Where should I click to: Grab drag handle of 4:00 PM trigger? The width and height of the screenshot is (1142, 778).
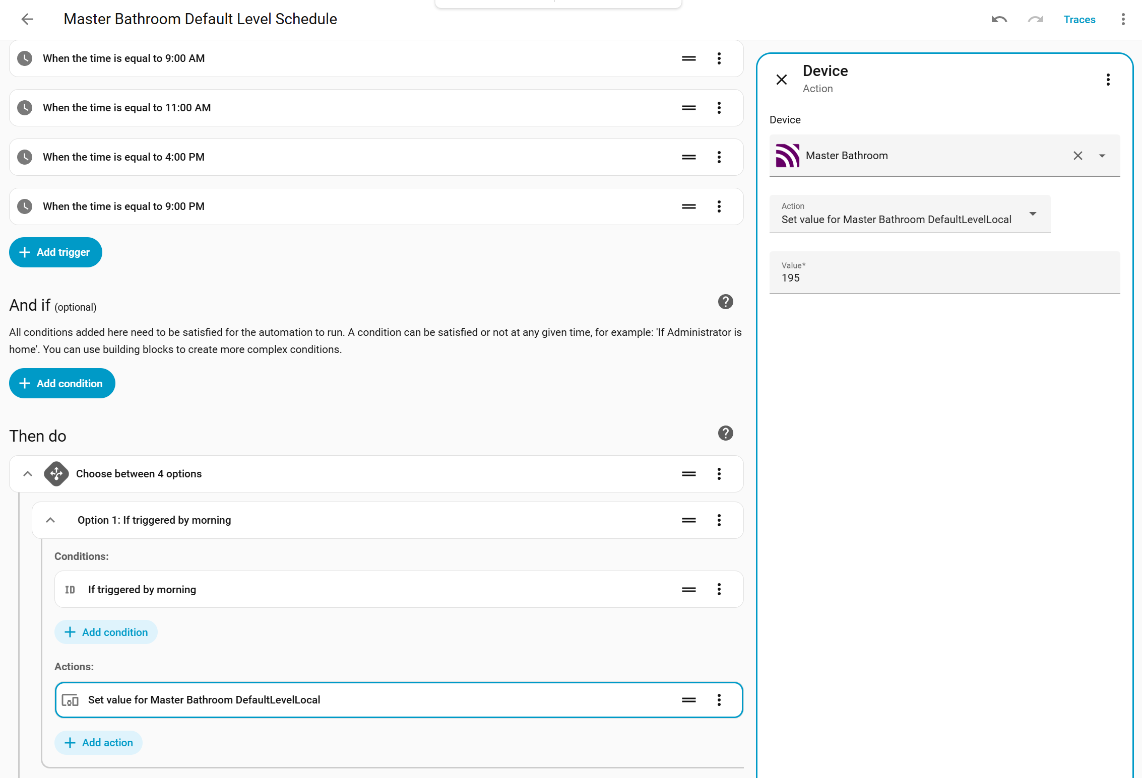coord(688,157)
